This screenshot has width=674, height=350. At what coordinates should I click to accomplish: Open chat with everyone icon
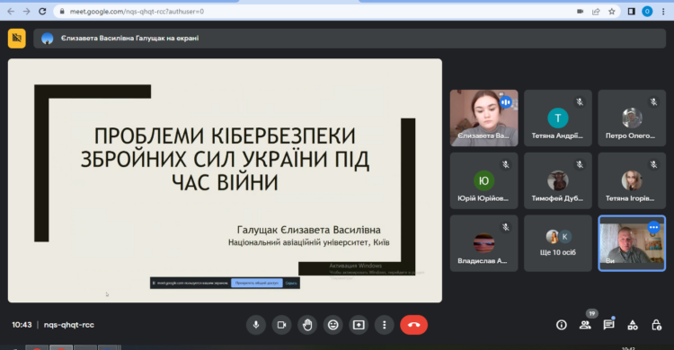pos(608,325)
